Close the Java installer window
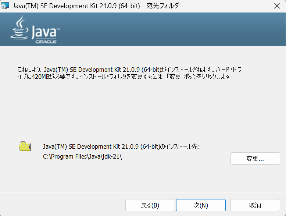This screenshot has height=216, width=286. click(x=277, y=6)
